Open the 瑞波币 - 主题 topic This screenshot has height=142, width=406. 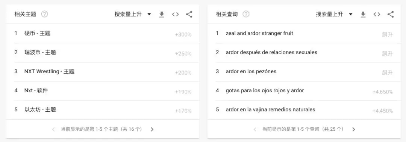(103, 52)
